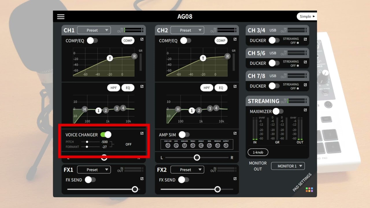Click the 1-knob button

pyautogui.click(x=258, y=152)
